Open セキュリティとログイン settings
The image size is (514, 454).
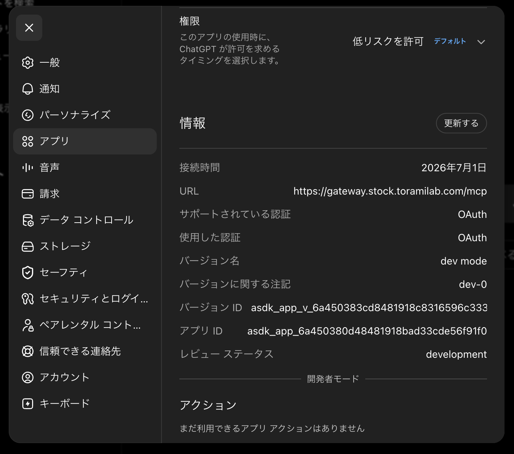85,299
